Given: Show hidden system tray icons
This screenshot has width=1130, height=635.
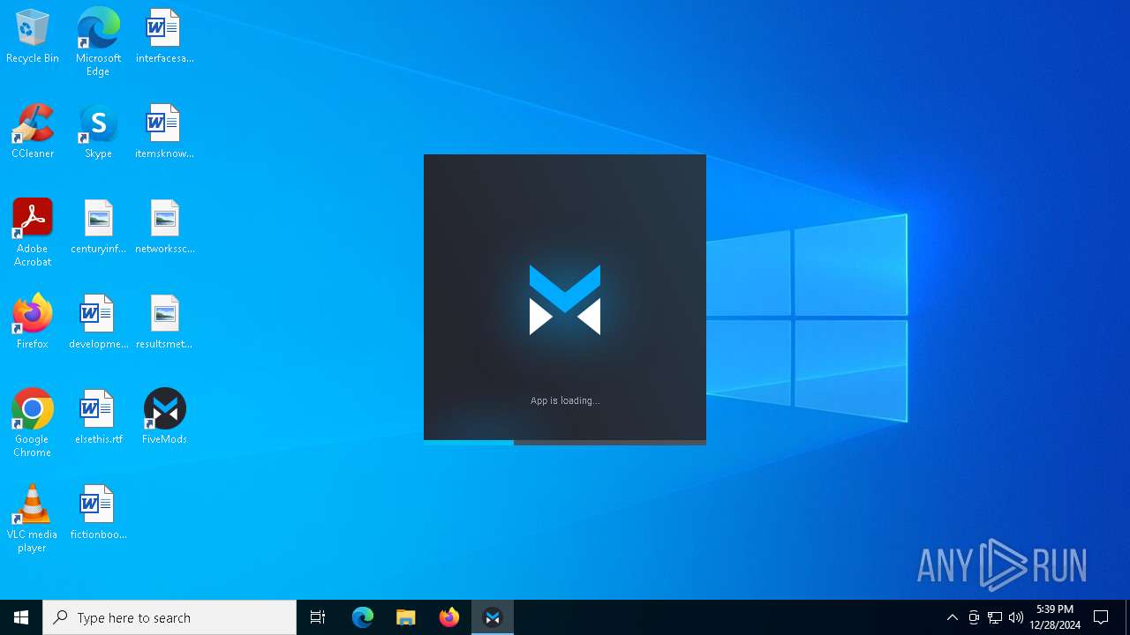Looking at the screenshot, I should point(953,617).
